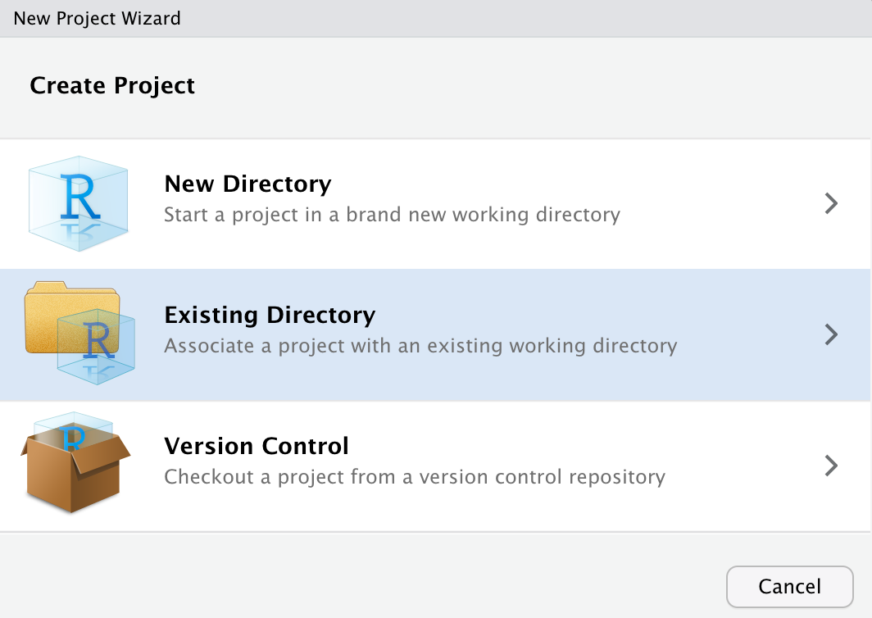Select the New Directory title
Viewport: 872px width, 618px height.
248,184
